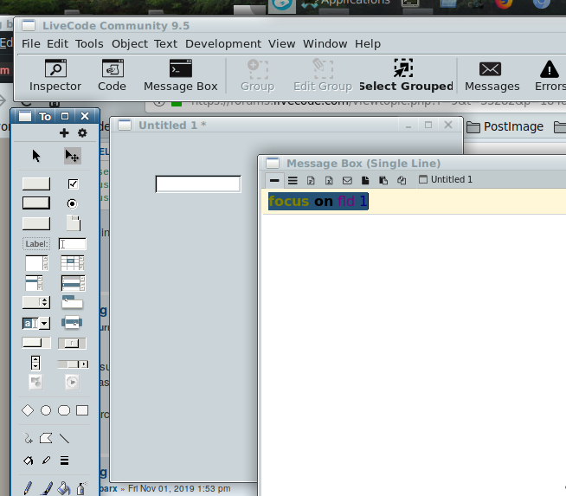Screen dimensions: 566x496
Task: Open the Inspector from the toolbar
Action: coord(55,75)
